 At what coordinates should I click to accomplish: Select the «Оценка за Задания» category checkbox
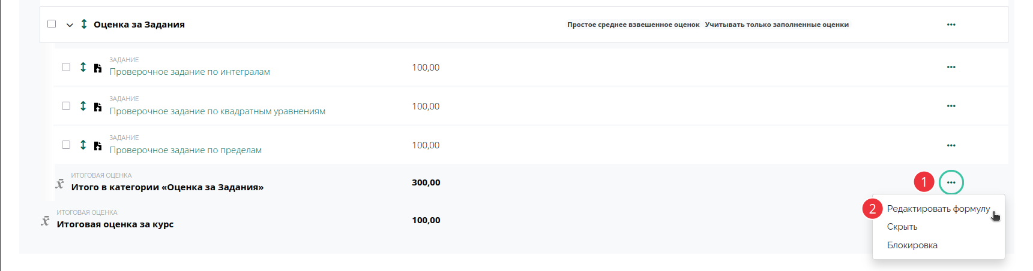coord(52,24)
